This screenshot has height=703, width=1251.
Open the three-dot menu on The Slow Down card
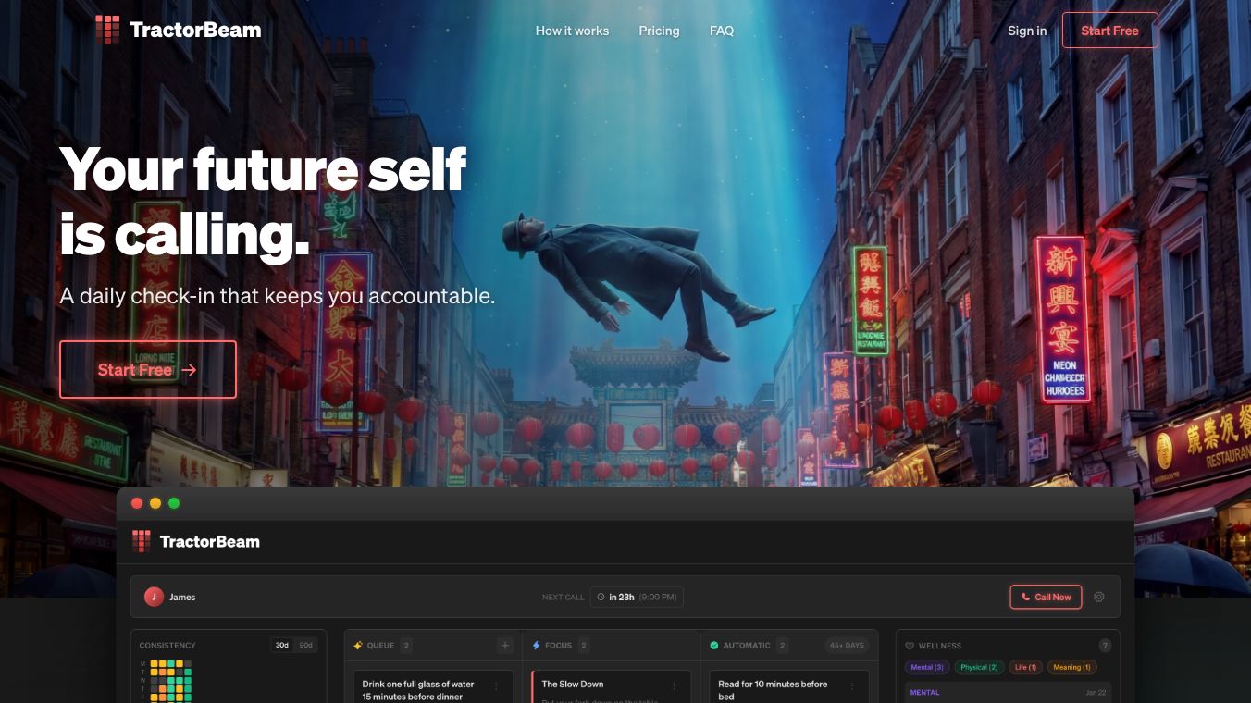674,685
